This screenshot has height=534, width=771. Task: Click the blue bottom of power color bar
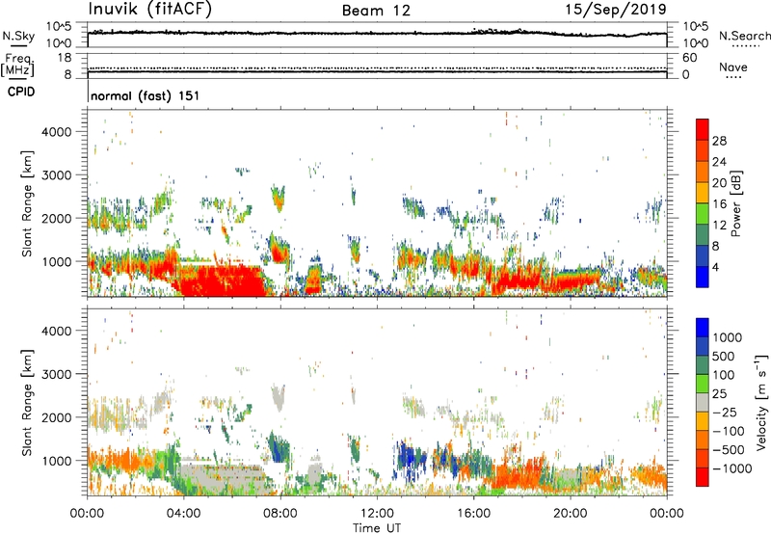(703, 277)
